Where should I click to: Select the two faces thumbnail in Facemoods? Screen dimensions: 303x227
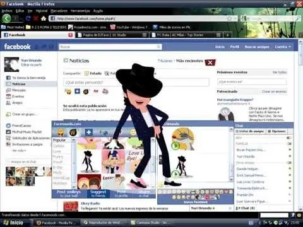tap(89, 182)
